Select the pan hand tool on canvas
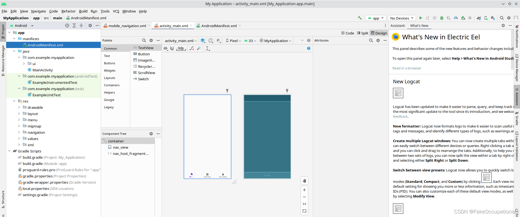This screenshot has width=520, height=217. pyautogui.click(x=304, y=181)
